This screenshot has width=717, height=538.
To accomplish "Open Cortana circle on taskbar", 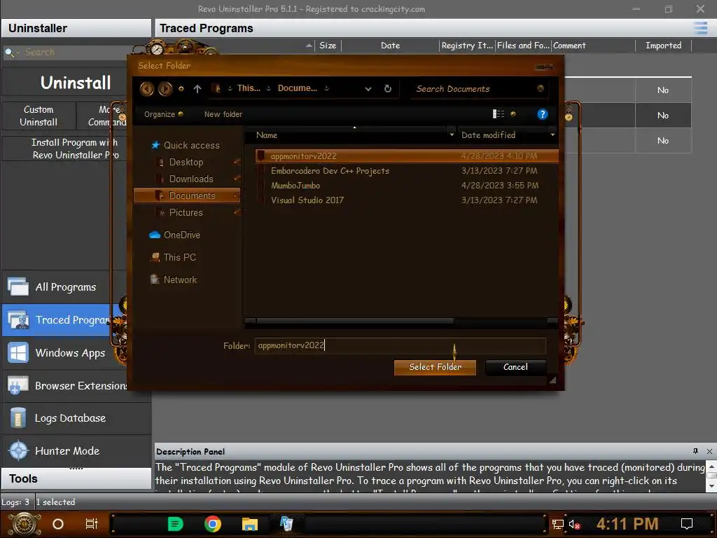I will pyautogui.click(x=58, y=524).
